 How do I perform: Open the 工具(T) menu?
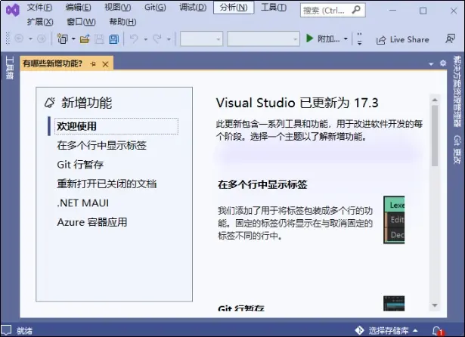coord(274,8)
